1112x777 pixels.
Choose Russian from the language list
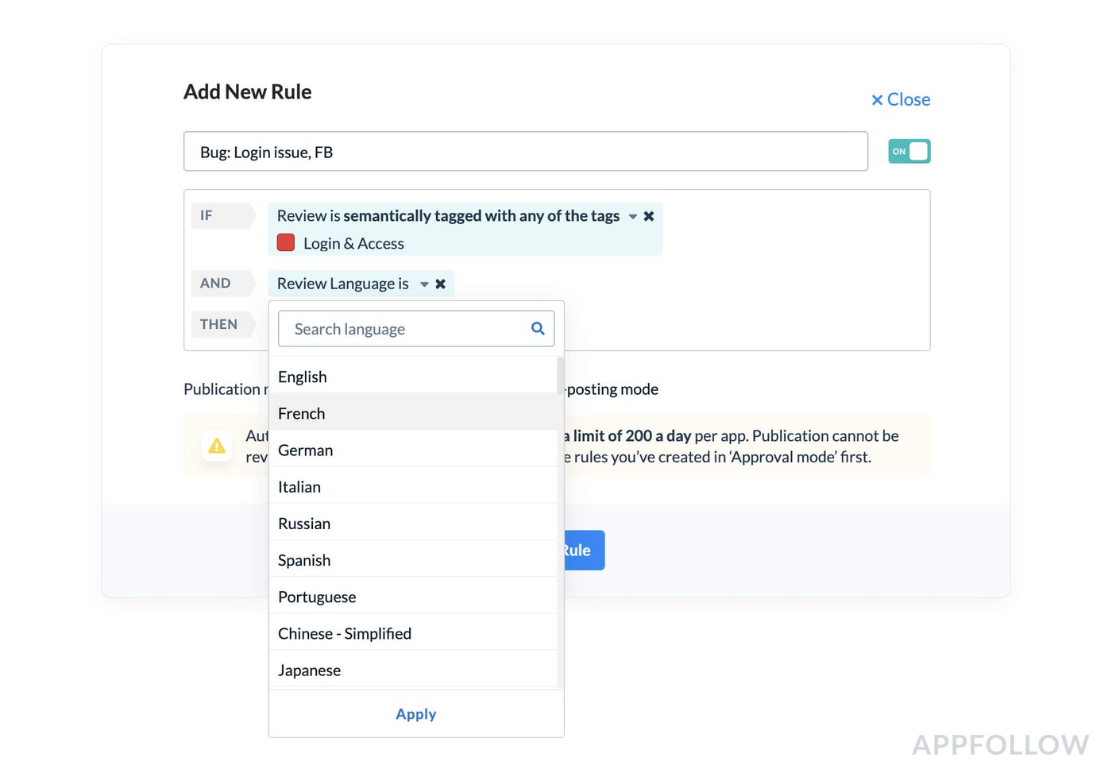point(304,524)
